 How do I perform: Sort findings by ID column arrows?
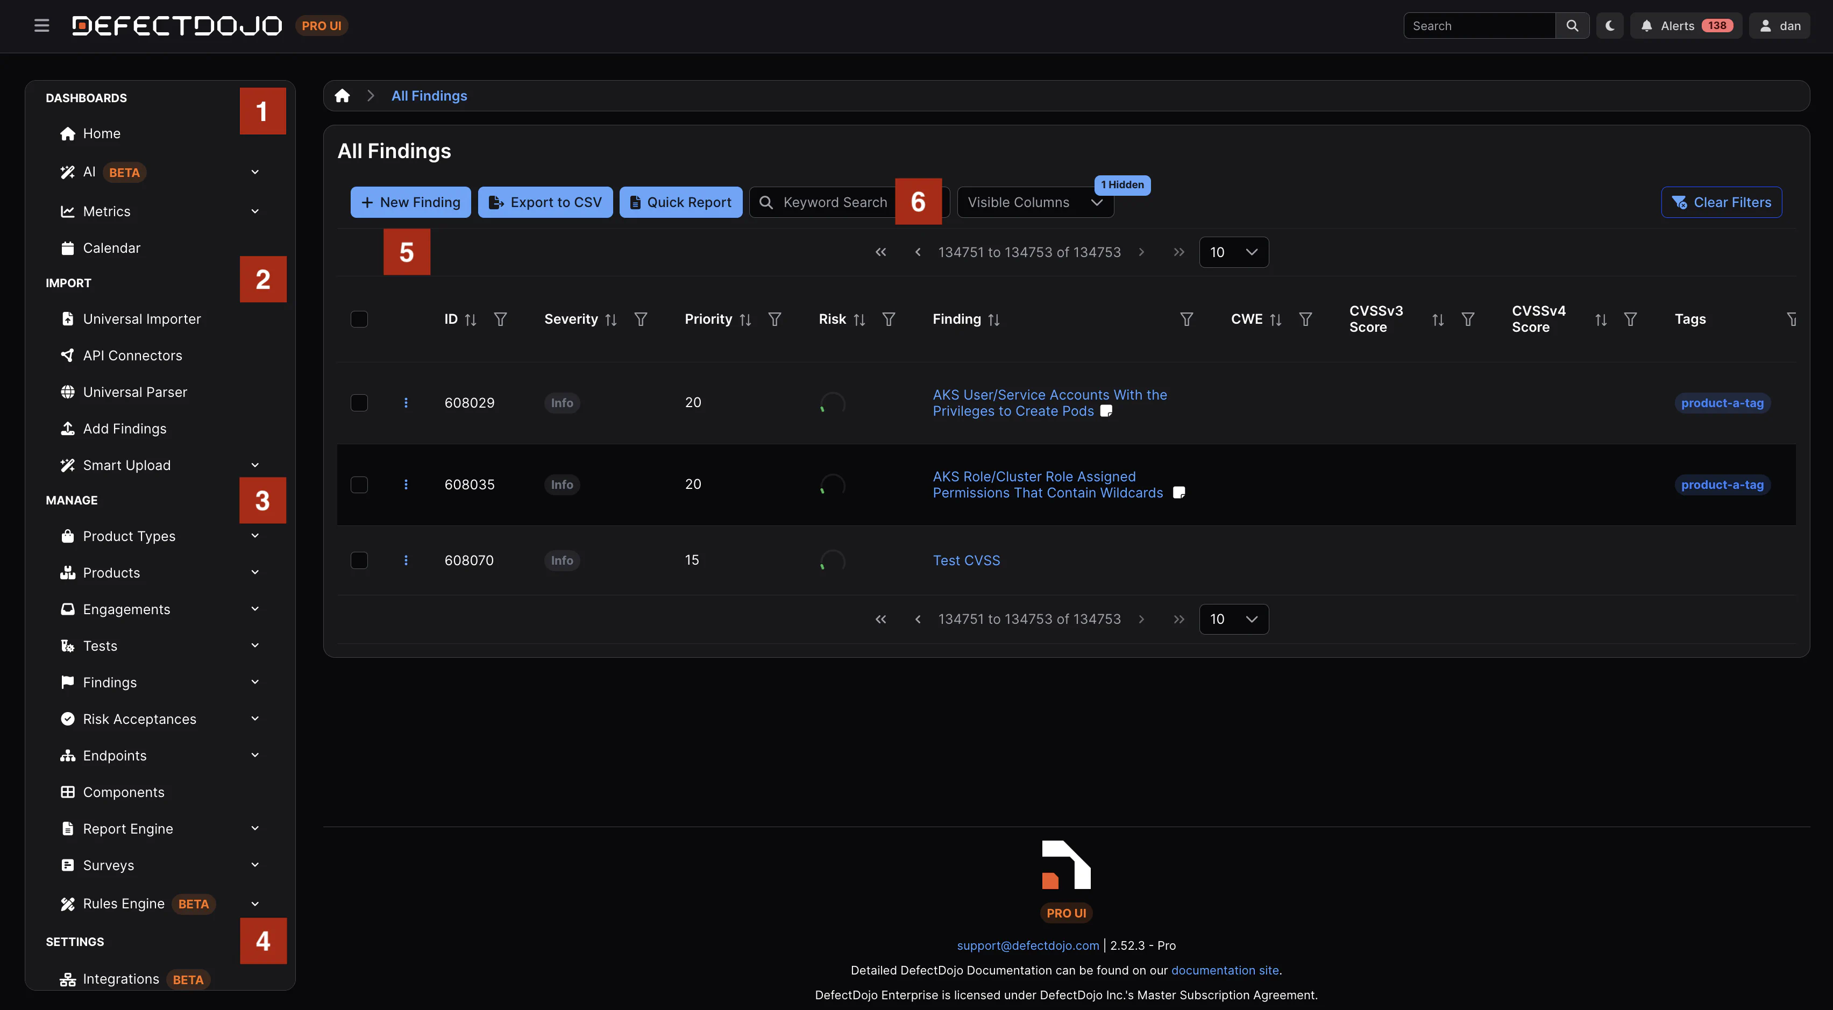pyautogui.click(x=470, y=320)
